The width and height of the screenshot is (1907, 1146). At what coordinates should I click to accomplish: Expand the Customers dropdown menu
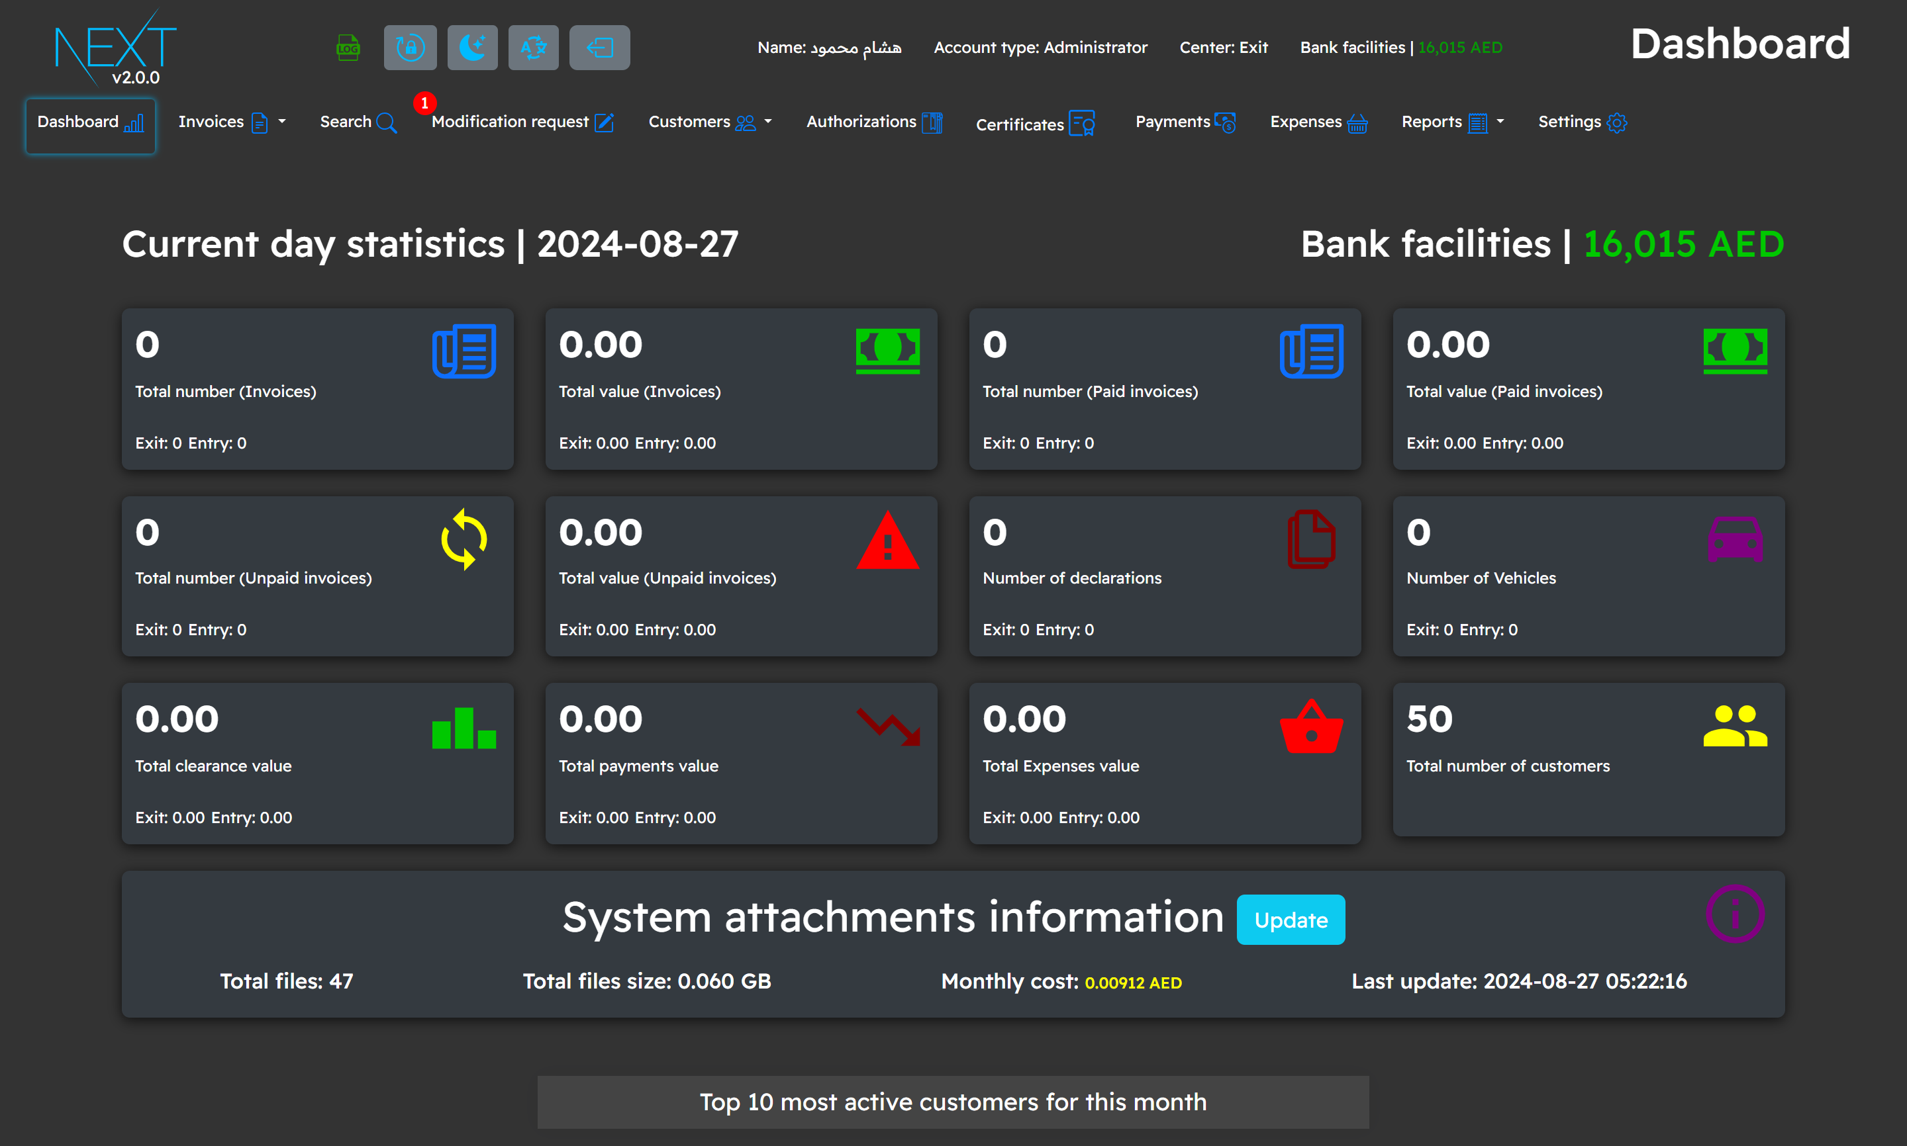[709, 122]
